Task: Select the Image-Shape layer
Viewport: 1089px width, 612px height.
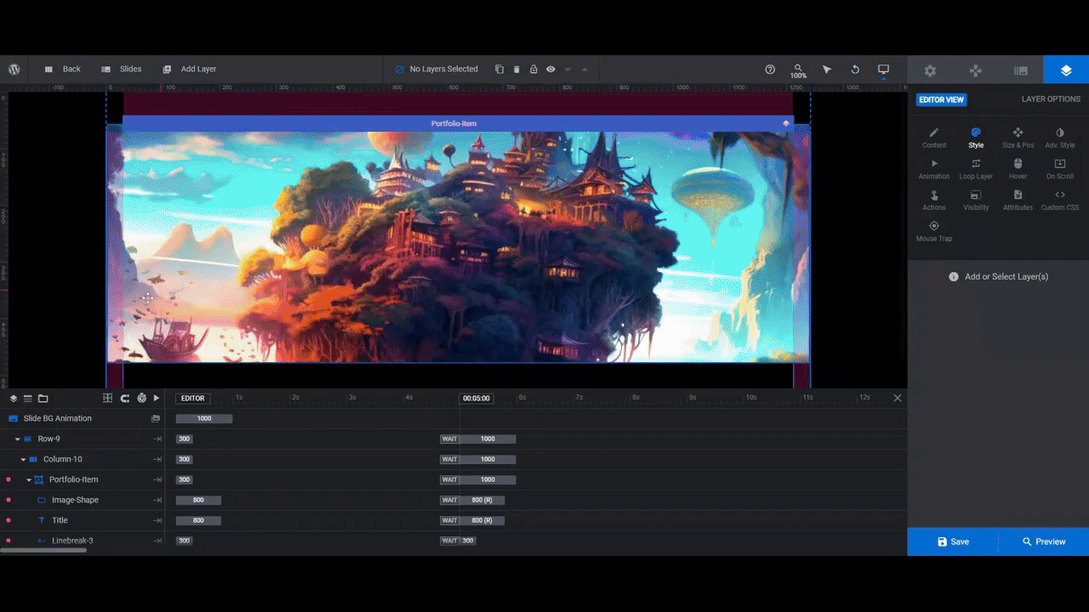Action: tap(75, 500)
